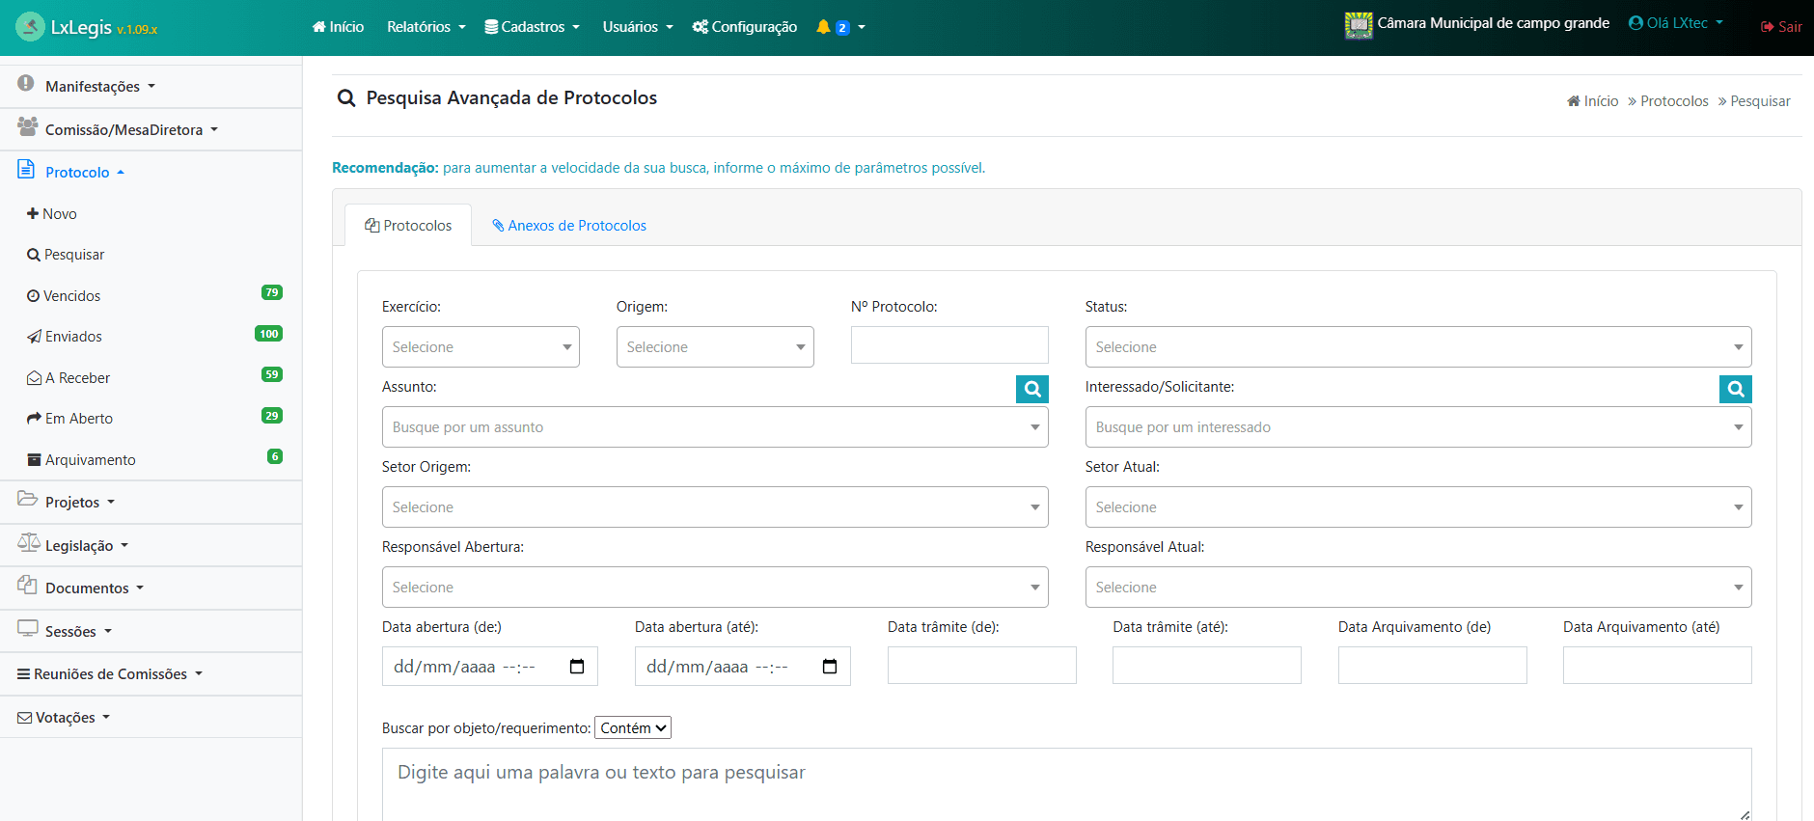Change the Contém search mode select
1814x821 pixels.
point(633,728)
